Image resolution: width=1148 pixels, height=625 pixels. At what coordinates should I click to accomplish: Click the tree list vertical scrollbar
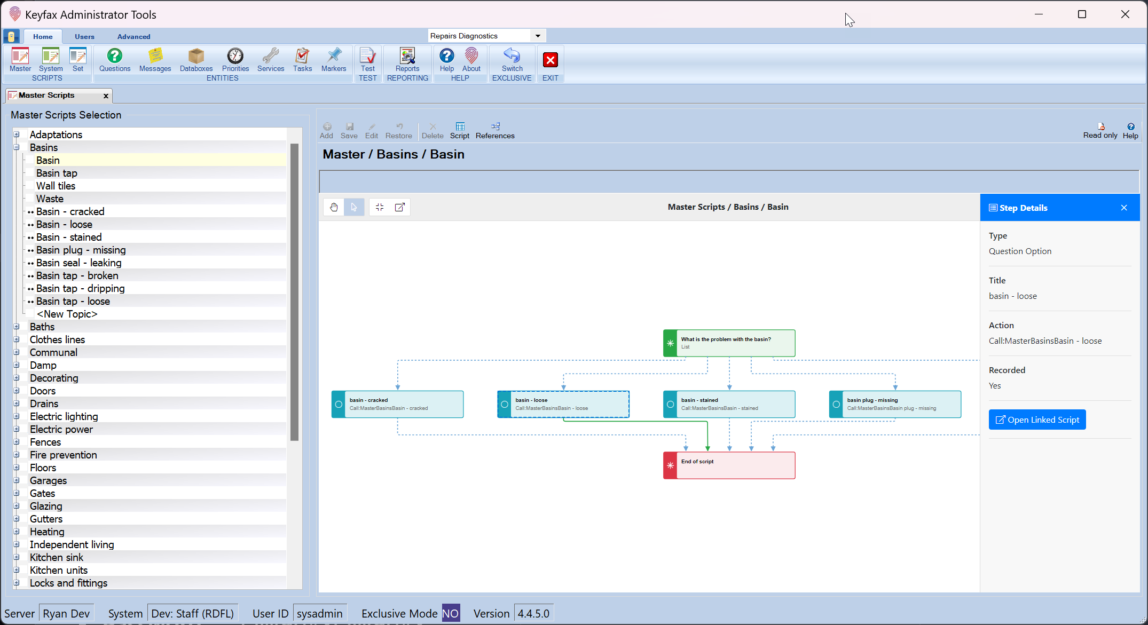(294, 292)
